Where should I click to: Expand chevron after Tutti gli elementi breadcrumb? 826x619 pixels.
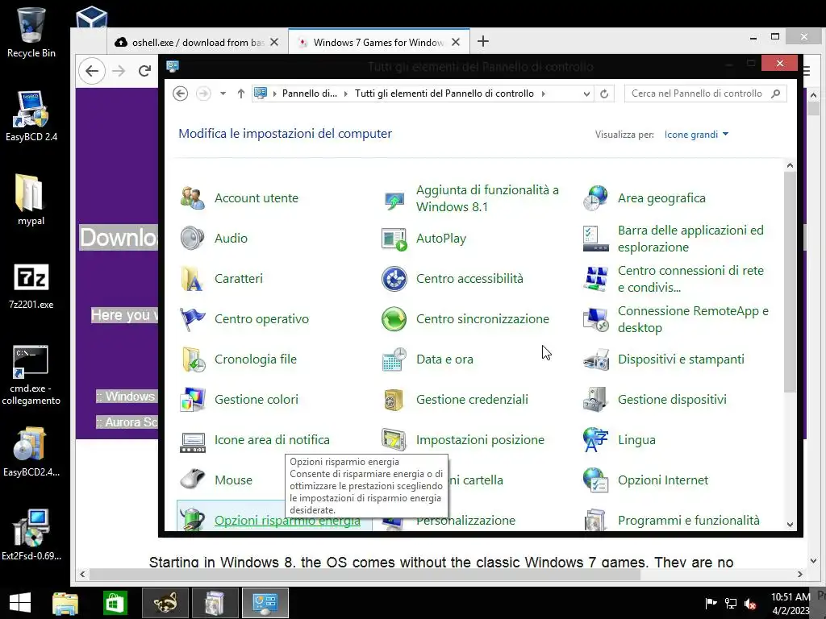click(543, 93)
